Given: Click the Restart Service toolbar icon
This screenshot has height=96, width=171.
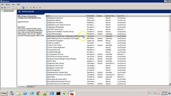Looking at the screenshot, I should 40,8.
